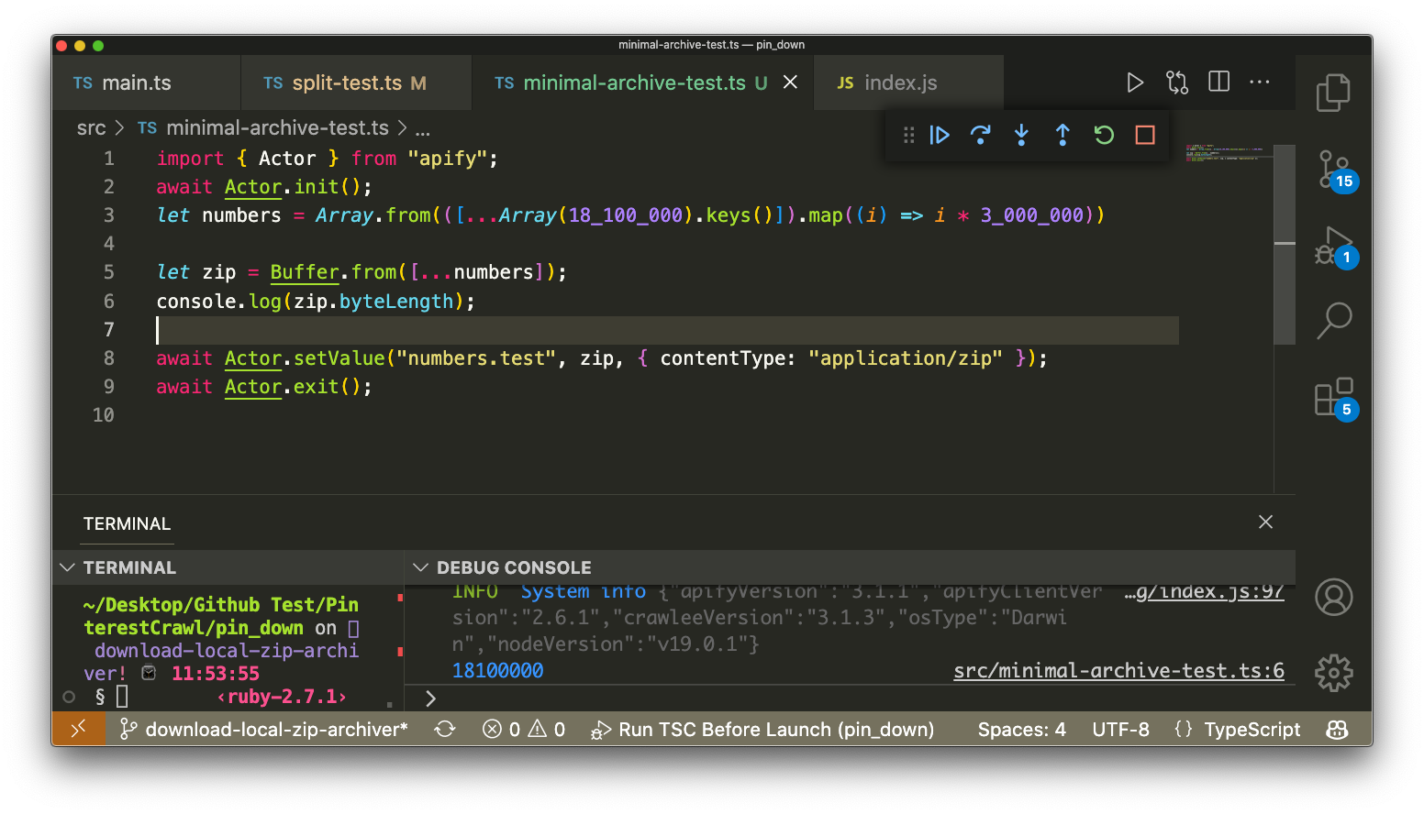This screenshot has height=814, width=1424.
Task: Click the editor vertical scrollbar
Action: pos(1285,245)
